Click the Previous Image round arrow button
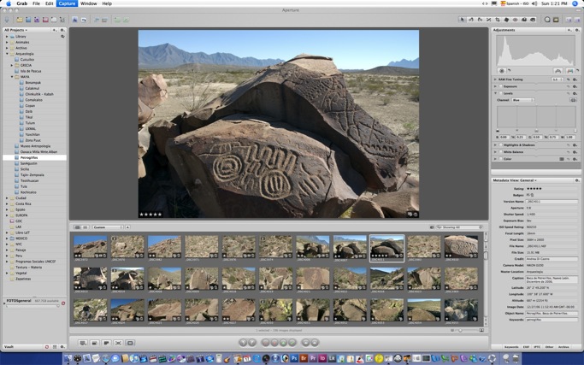Viewport: 584px width, 365px height. (x=305, y=342)
